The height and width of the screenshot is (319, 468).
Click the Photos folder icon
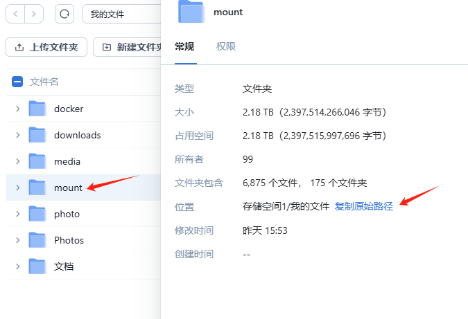37,240
